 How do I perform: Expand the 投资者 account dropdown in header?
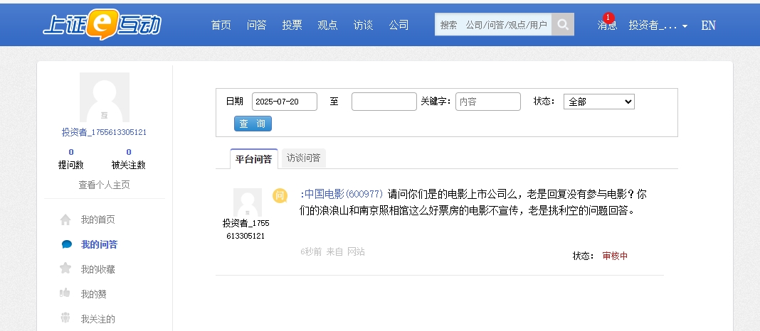[658, 25]
